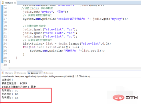Click the Console tab monitor icon
The width and height of the screenshot is (141, 107).
29,73
